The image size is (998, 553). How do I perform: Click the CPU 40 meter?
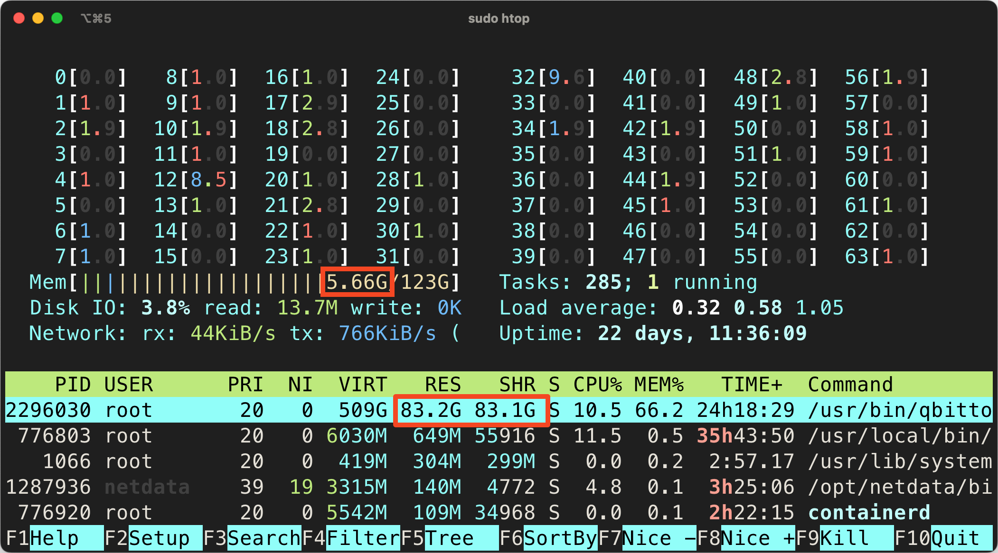click(x=665, y=77)
